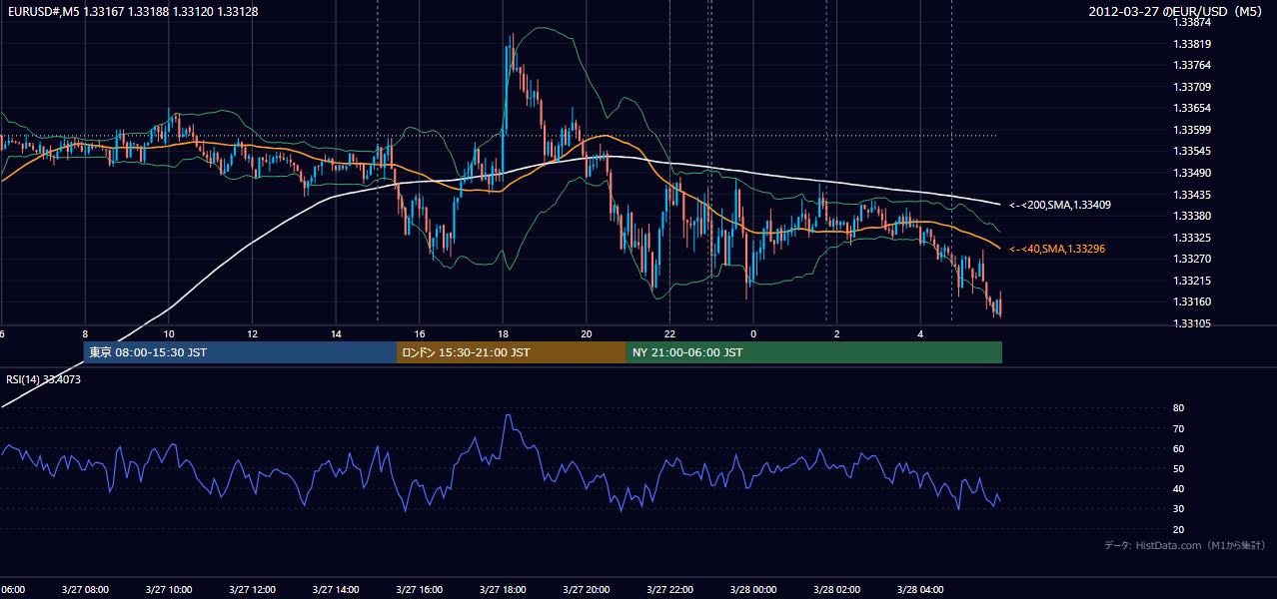
Task: Click hour marker 10 under the price chart
Action: pos(169,333)
